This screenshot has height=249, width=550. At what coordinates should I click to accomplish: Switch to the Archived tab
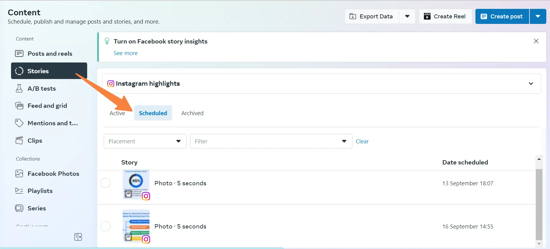(192, 113)
